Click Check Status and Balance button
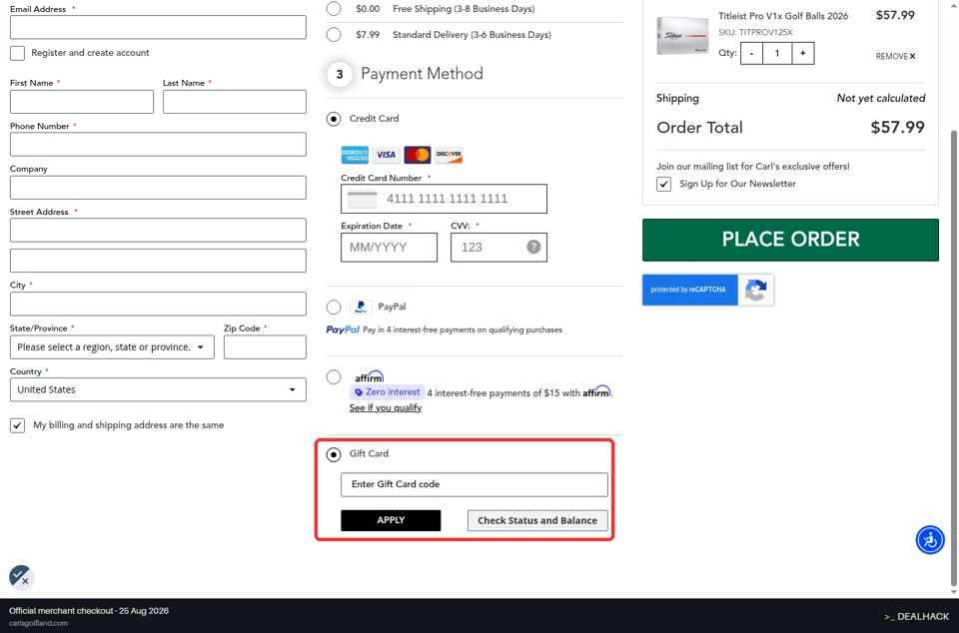Viewport: 959px width, 633px height. click(537, 520)
